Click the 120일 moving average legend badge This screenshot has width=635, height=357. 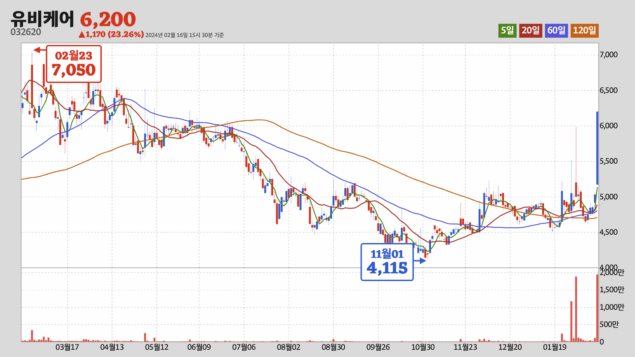pos(584,31)
